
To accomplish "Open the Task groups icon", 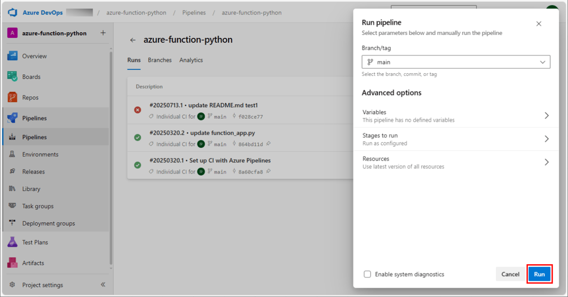I will pyautogui.click(x=12, y=206).
